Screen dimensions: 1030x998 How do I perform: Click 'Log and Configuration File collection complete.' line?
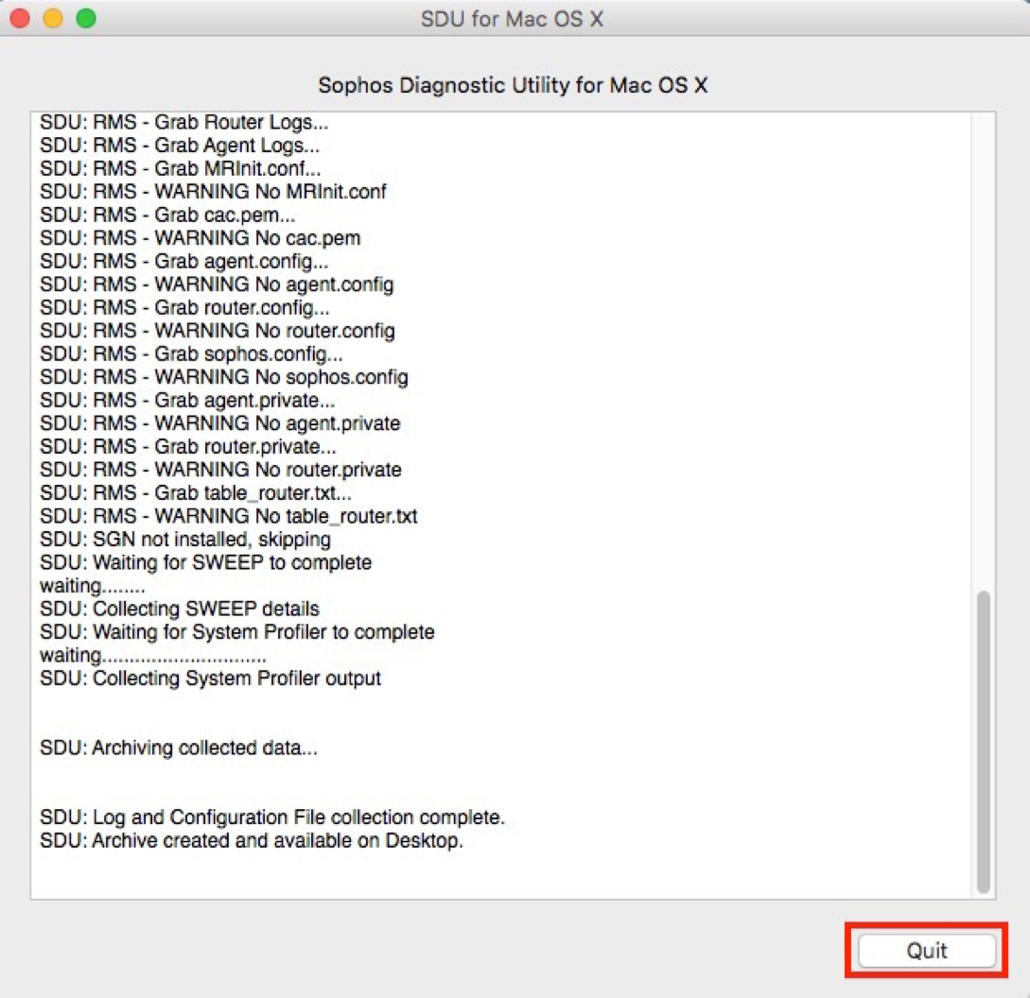click(x=272, y=817)
